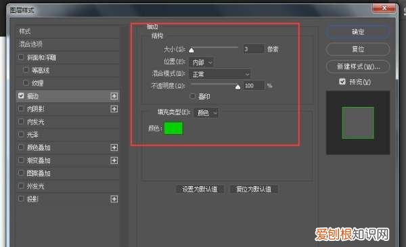Select 混合选项 in the left list
Screen dimensions: 406x247
click(30, 44)
